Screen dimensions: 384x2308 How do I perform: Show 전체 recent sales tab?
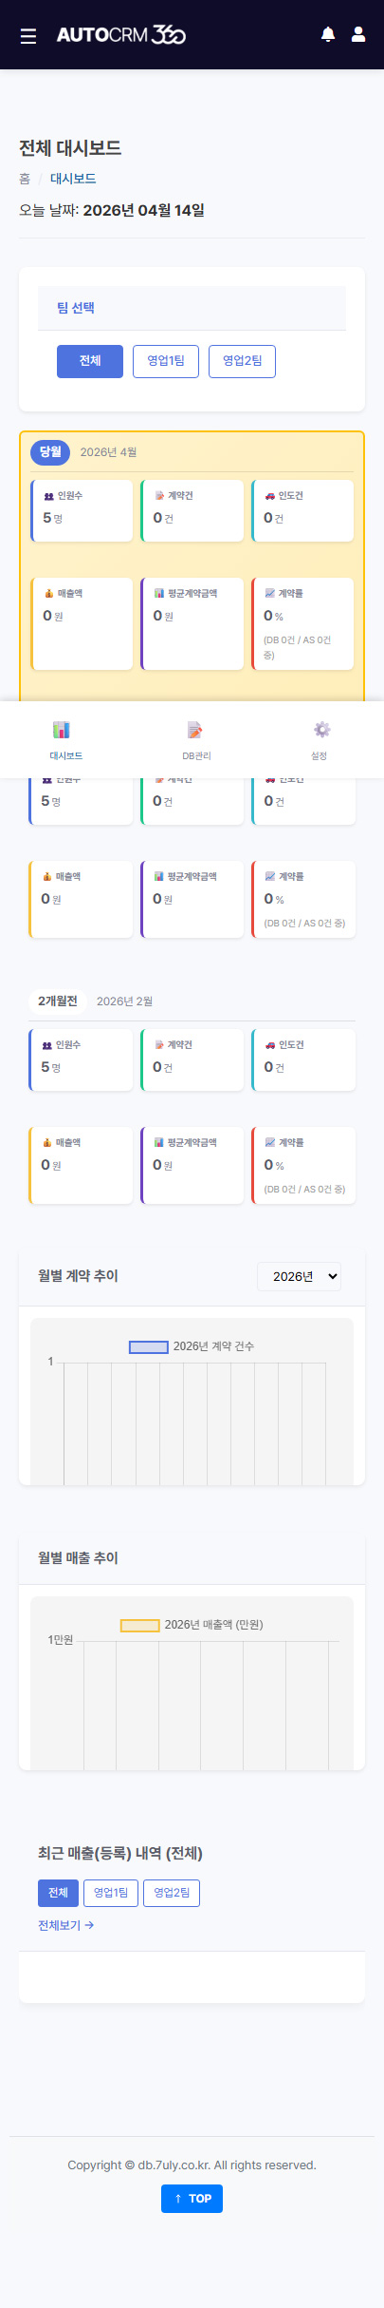coord(58,1893)
